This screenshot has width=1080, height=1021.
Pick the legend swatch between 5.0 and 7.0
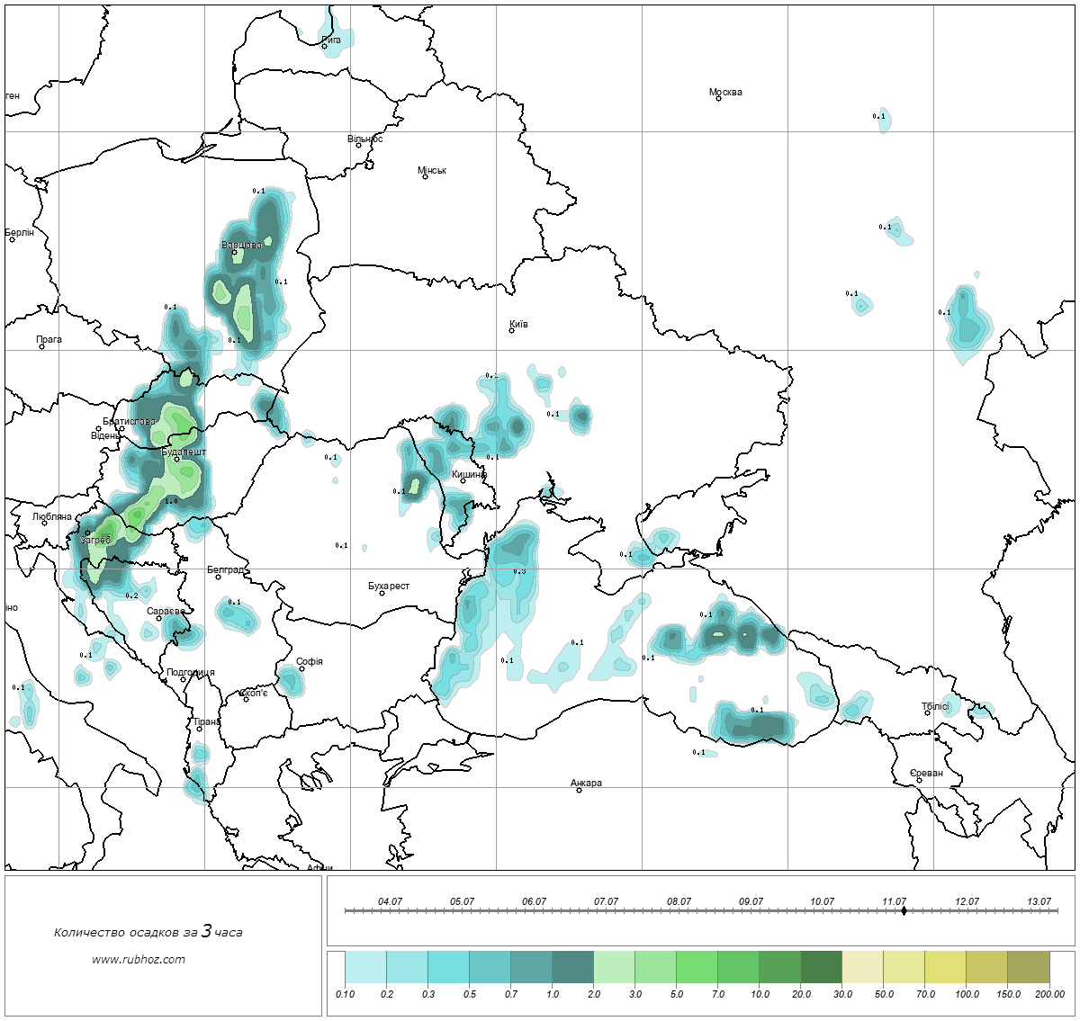697,969
